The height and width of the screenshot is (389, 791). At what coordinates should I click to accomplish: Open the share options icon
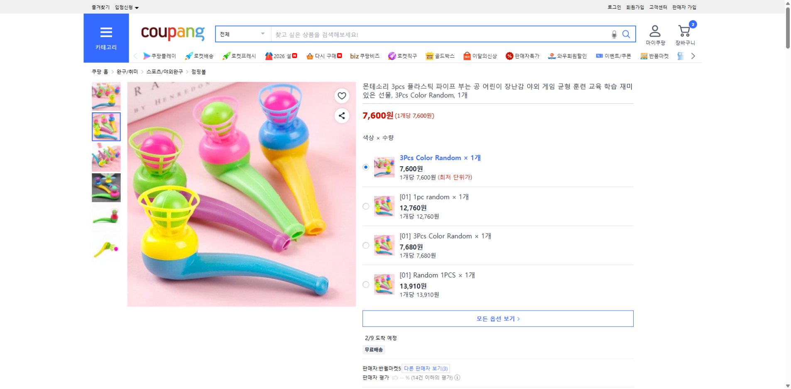pyautogui.click(x=341, y=116)
